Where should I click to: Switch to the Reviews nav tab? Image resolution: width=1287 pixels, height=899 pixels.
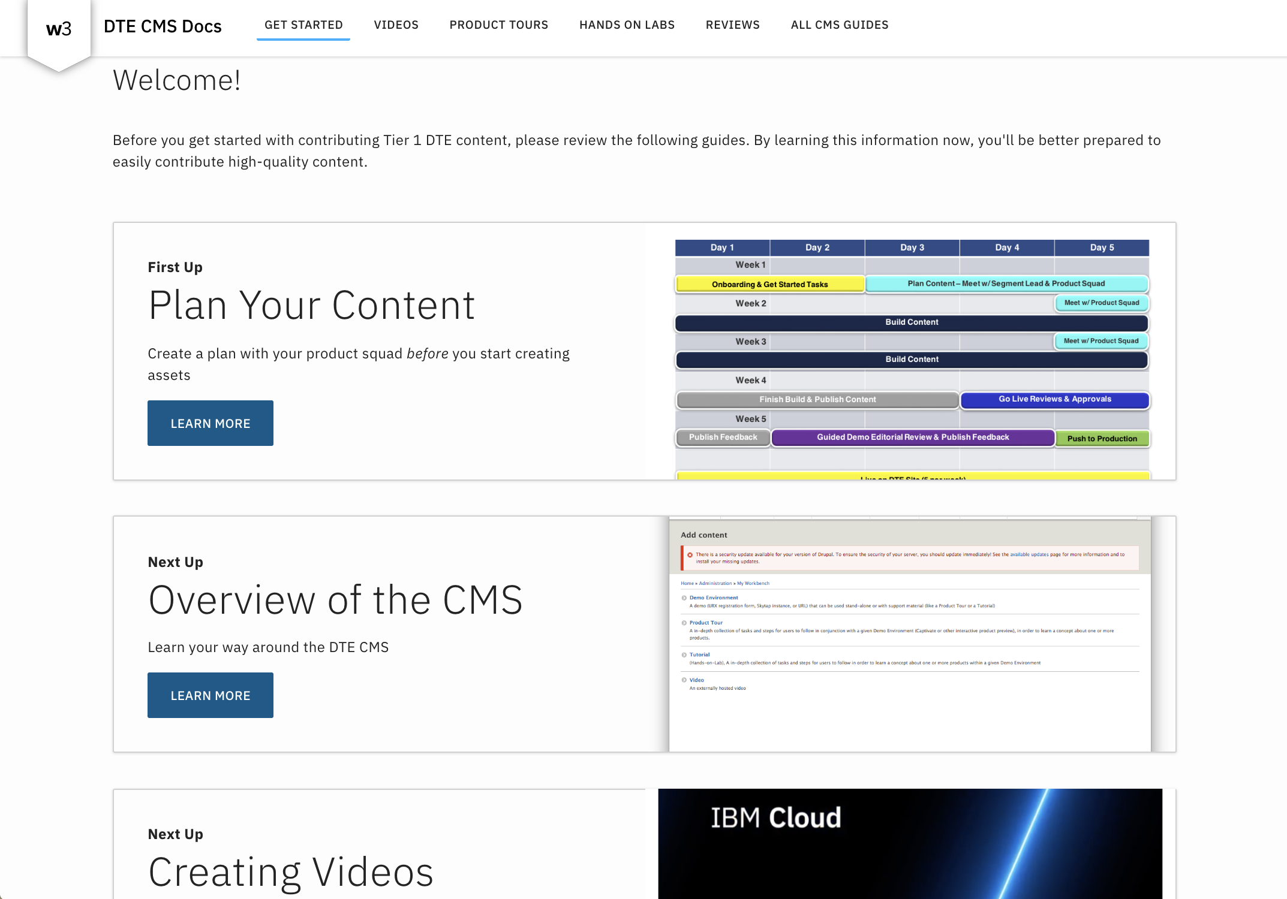732,25
